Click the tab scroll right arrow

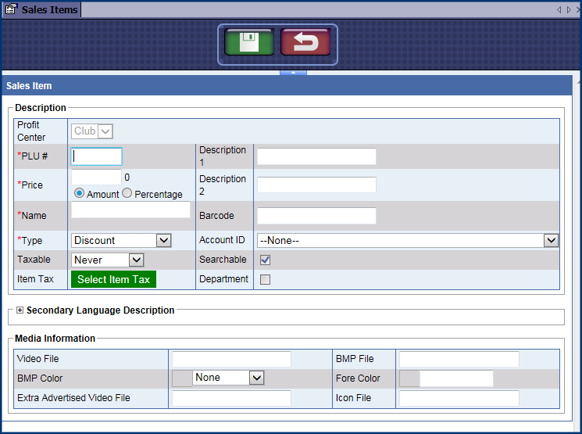click(x=568, y=9)
